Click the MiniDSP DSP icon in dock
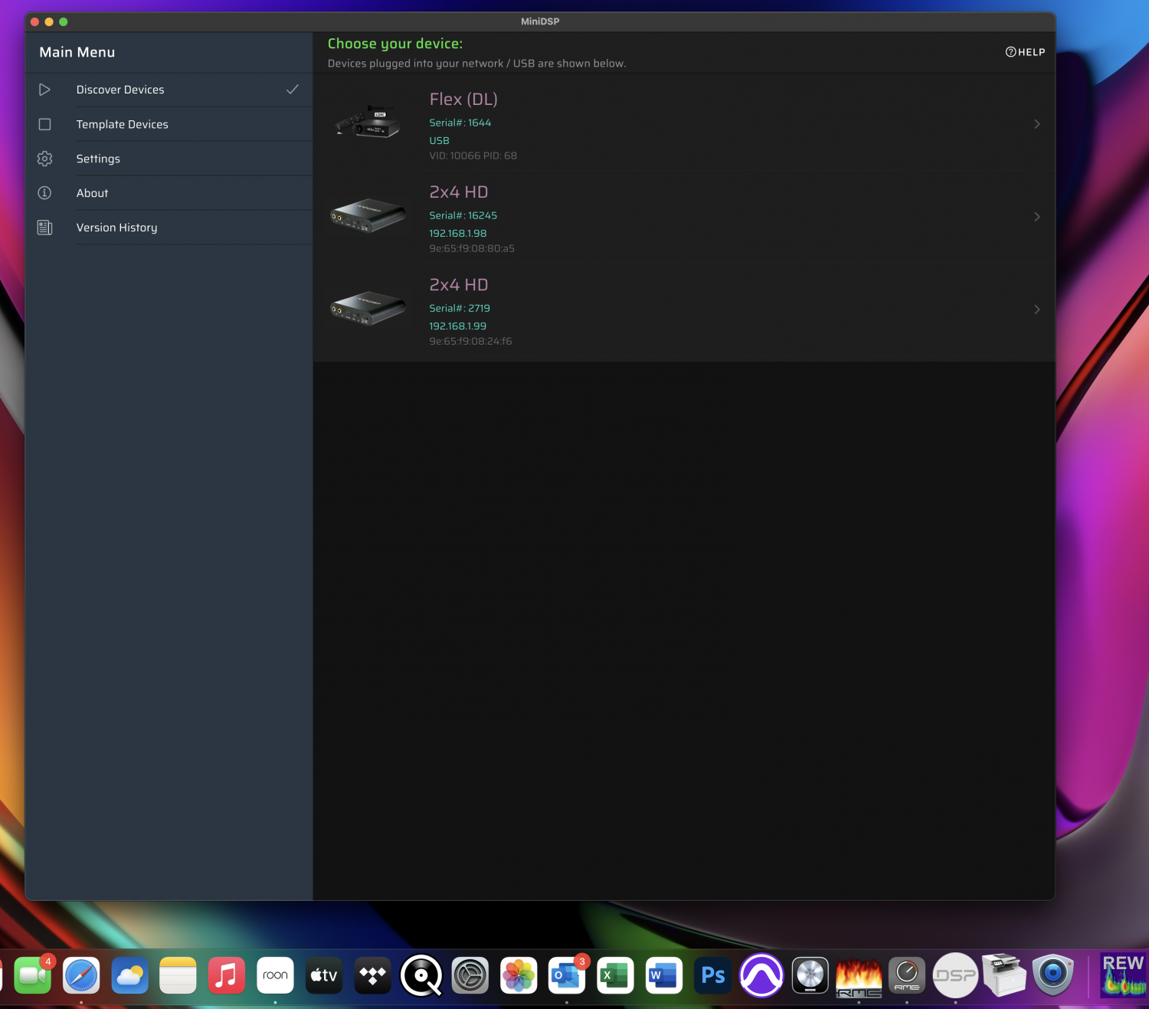Viewport: 1149px width, 1009px height. coord(955,975)
